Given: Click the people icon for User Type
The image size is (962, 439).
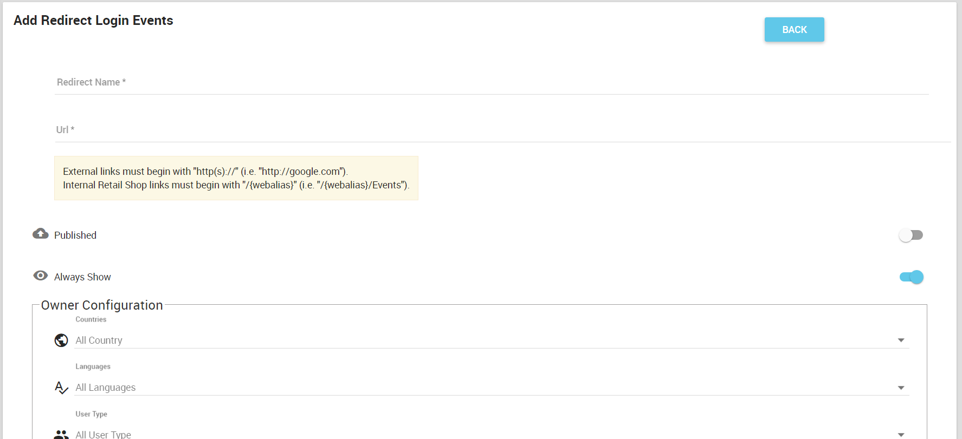Looking at the screenshot, I should 61,434.
